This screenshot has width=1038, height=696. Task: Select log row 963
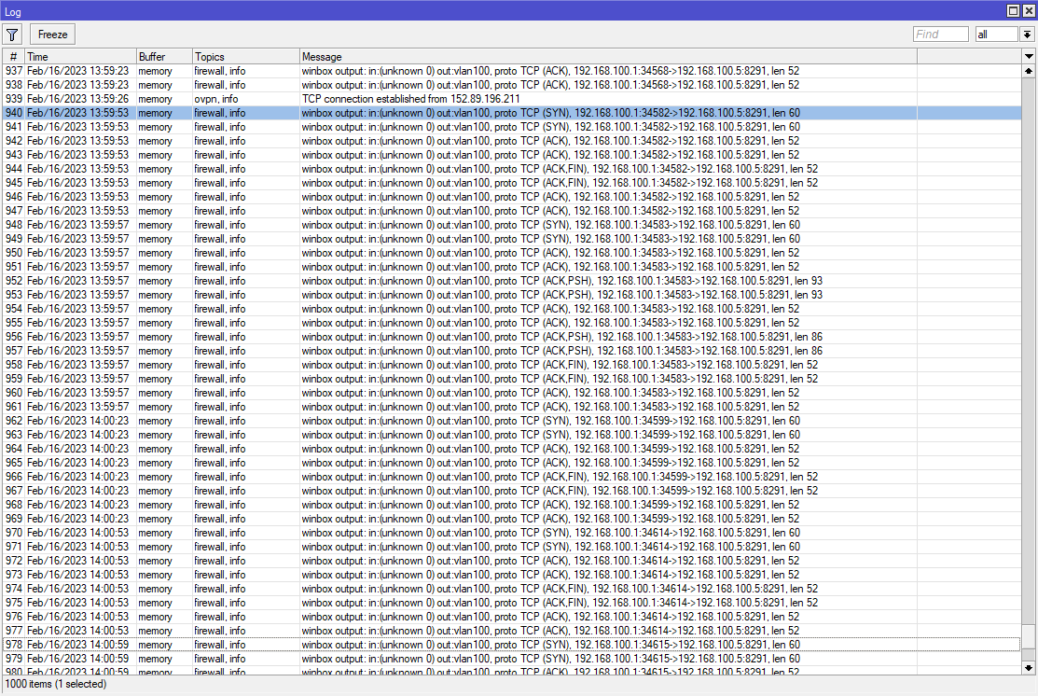pos(512,435)
